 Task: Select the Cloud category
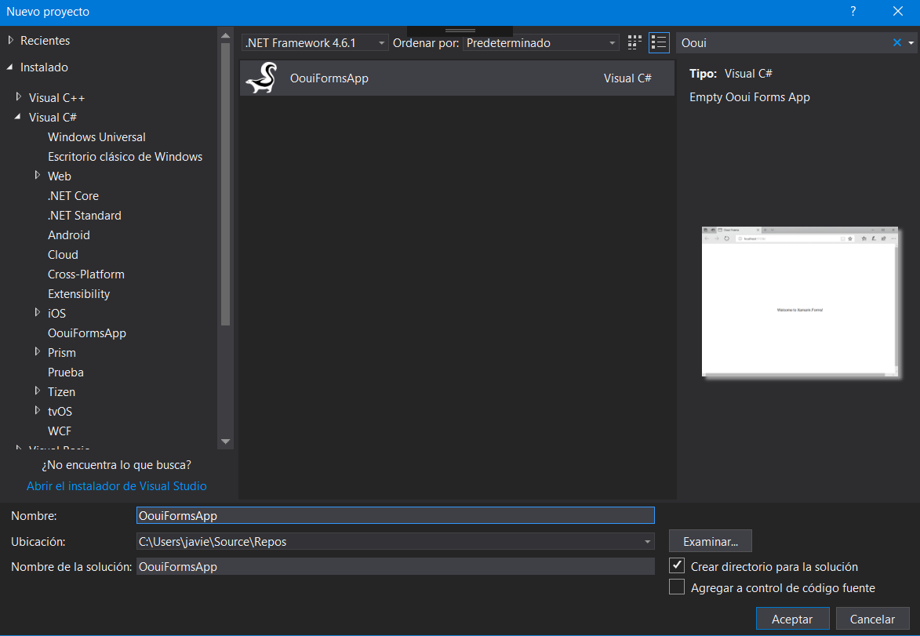(x=63, y=255)
